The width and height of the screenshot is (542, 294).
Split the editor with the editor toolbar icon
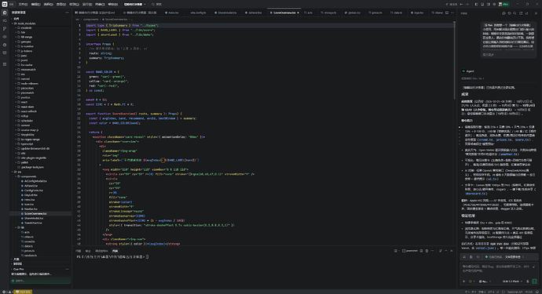pos(447,13)
